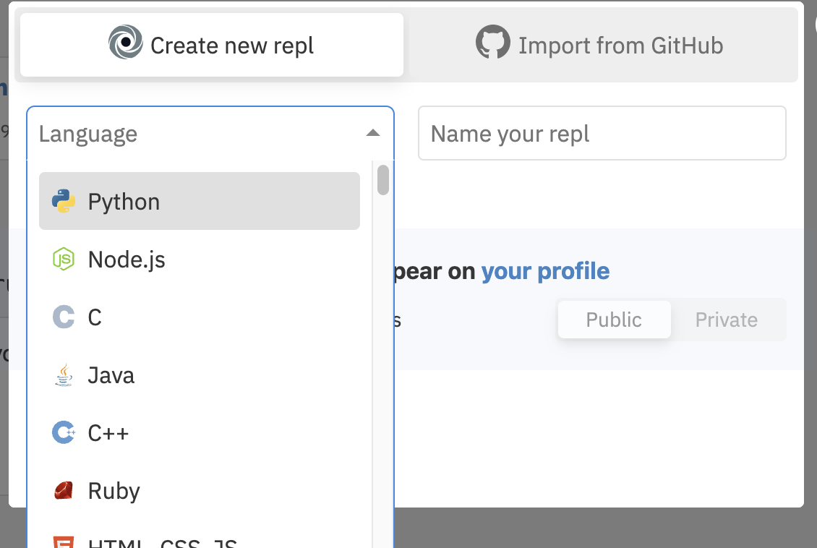
Task: Click the Replit swirl logo icon
Action: 125,43
